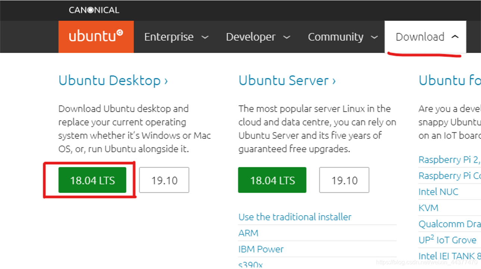Image resolution: width=481 pixels, height=269 pixels.
Task: Open the ARM server link
Action: [x=248, y=233]
